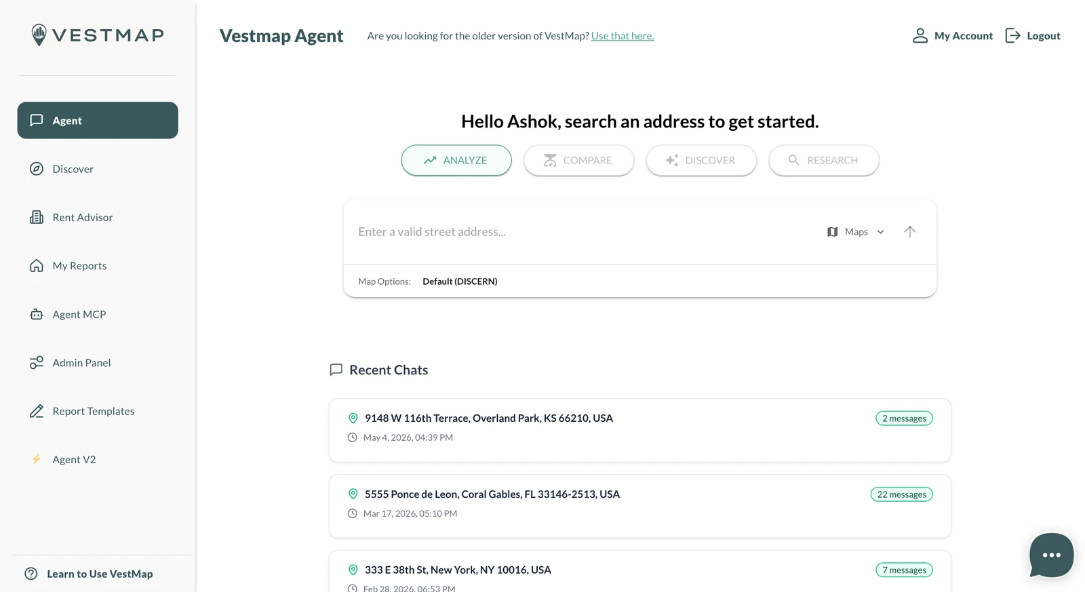Switch to COMPARE mode
1085x592 pixels.
pos(579,160)
